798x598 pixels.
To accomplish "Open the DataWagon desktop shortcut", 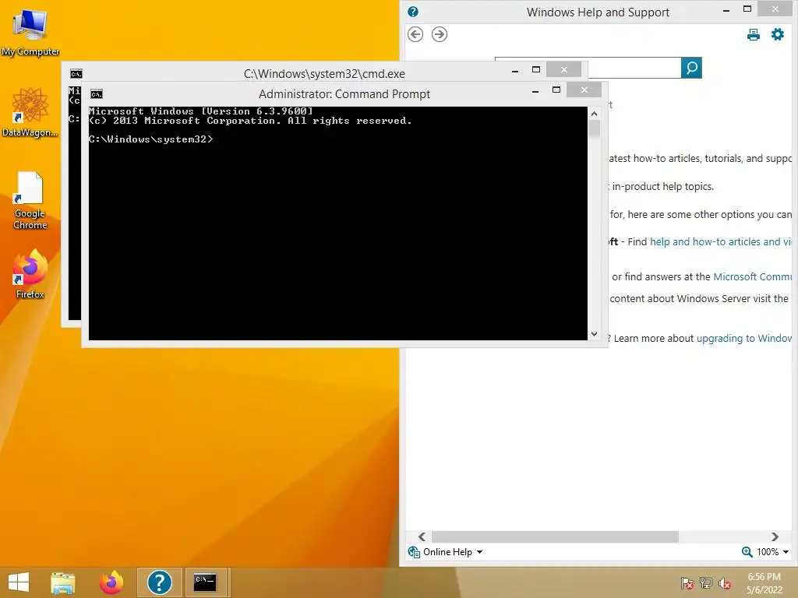I will 30,112.
